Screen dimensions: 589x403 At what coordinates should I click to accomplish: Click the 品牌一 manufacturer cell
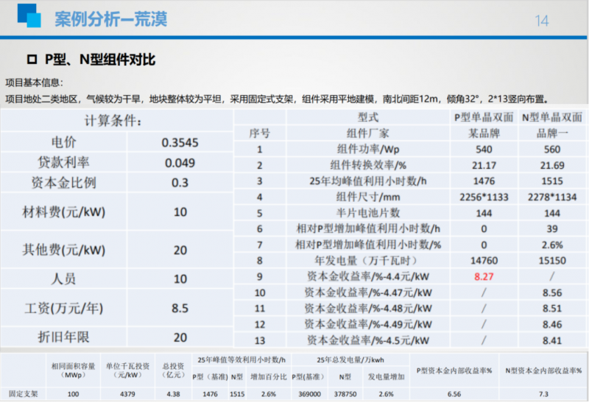coord(551,133)
